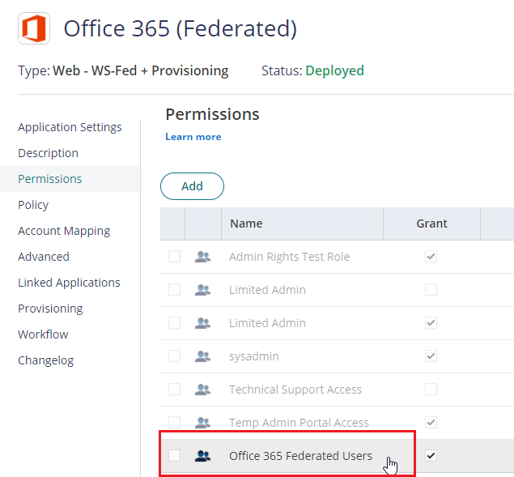Go to the Description section
The width and height of the screenshot is (514, 477).
(x=49, y=153)
